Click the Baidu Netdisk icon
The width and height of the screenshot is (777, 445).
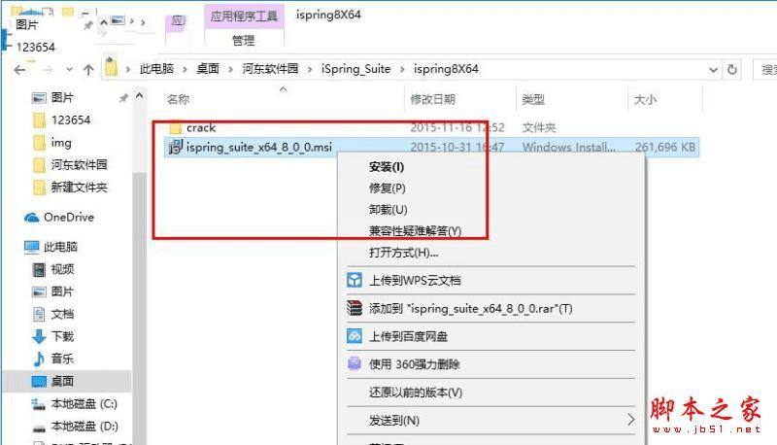click(x=355, y=336)
